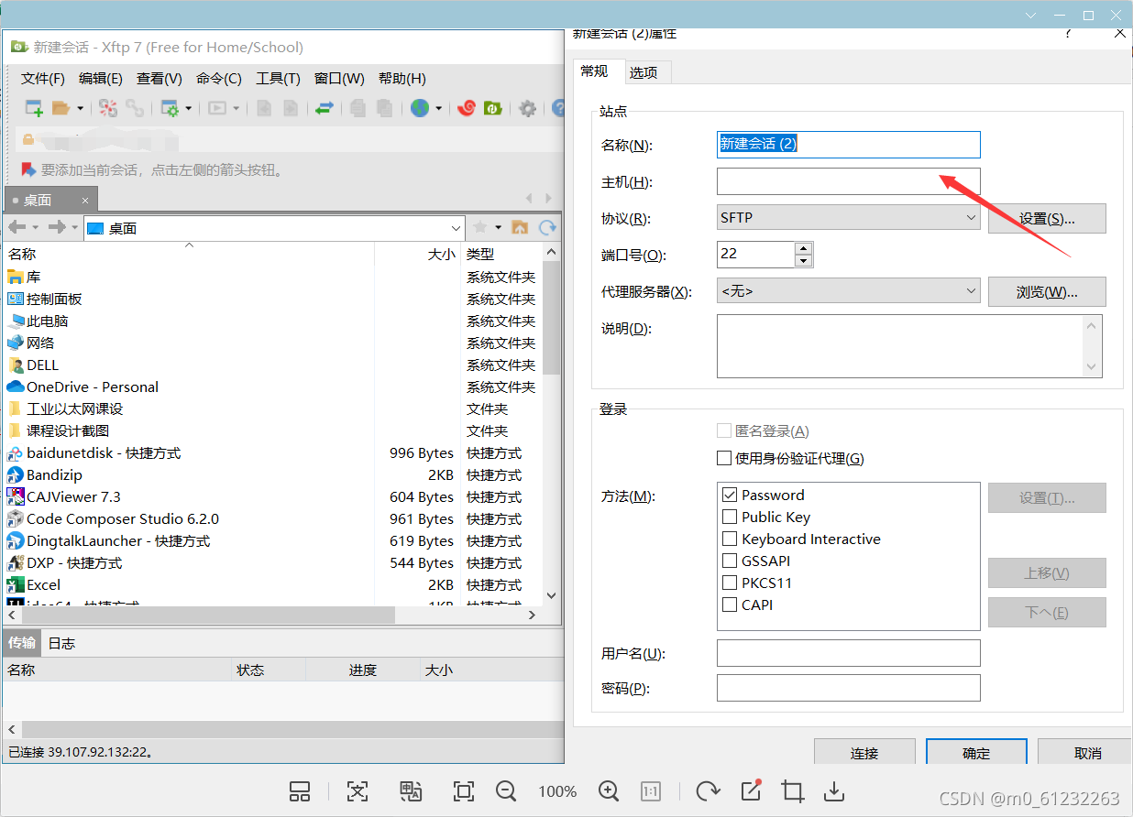Refresh the local file list

click(547, 227)
